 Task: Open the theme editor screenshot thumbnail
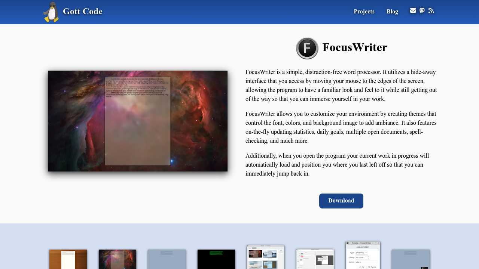[315, 259]
